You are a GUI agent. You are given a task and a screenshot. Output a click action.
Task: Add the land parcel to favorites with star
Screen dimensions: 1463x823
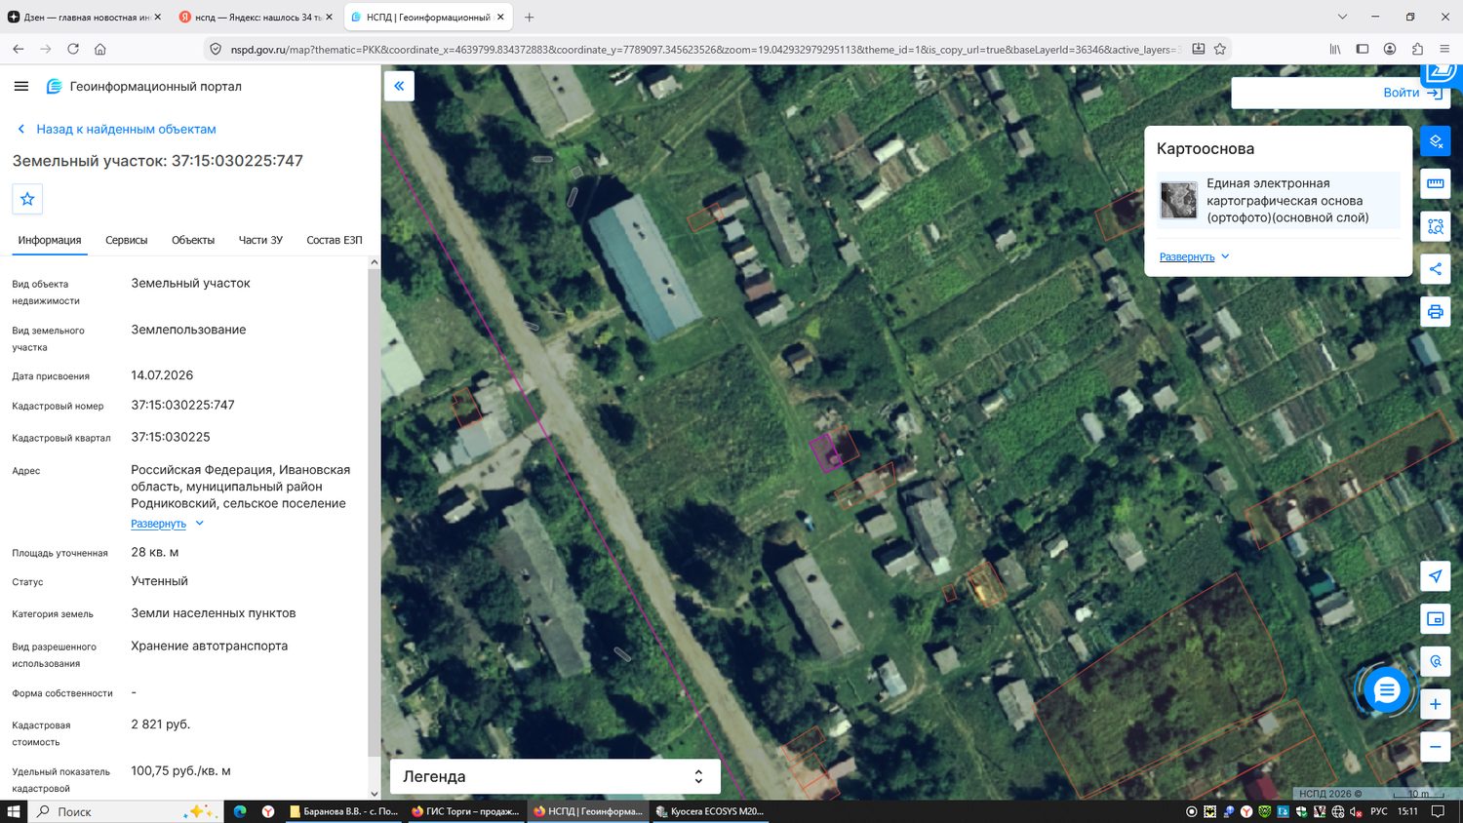click(x=27, y=199)
